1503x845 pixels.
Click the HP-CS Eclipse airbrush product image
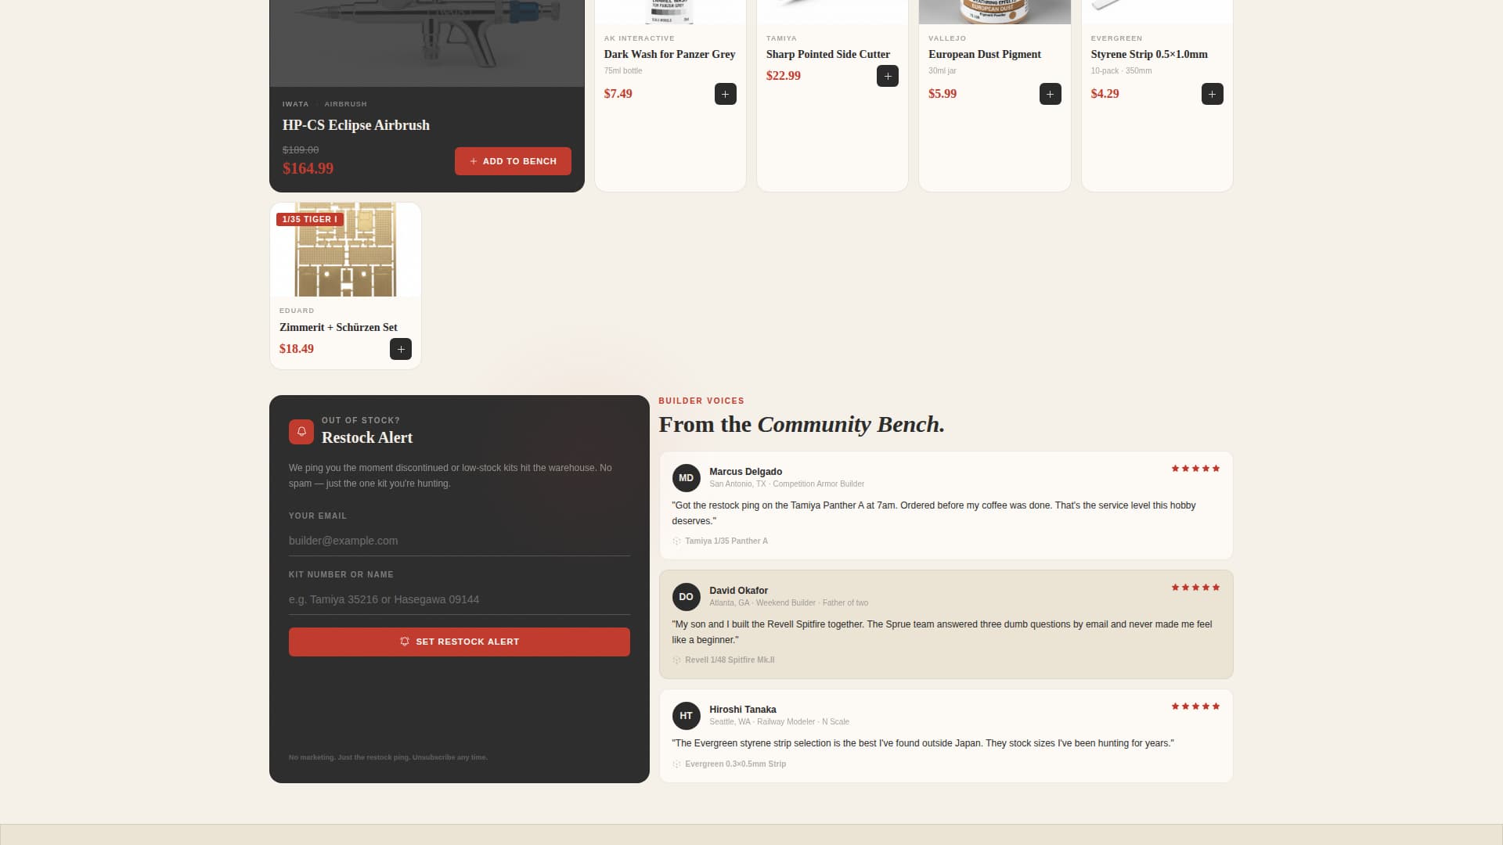click(427, 43)
